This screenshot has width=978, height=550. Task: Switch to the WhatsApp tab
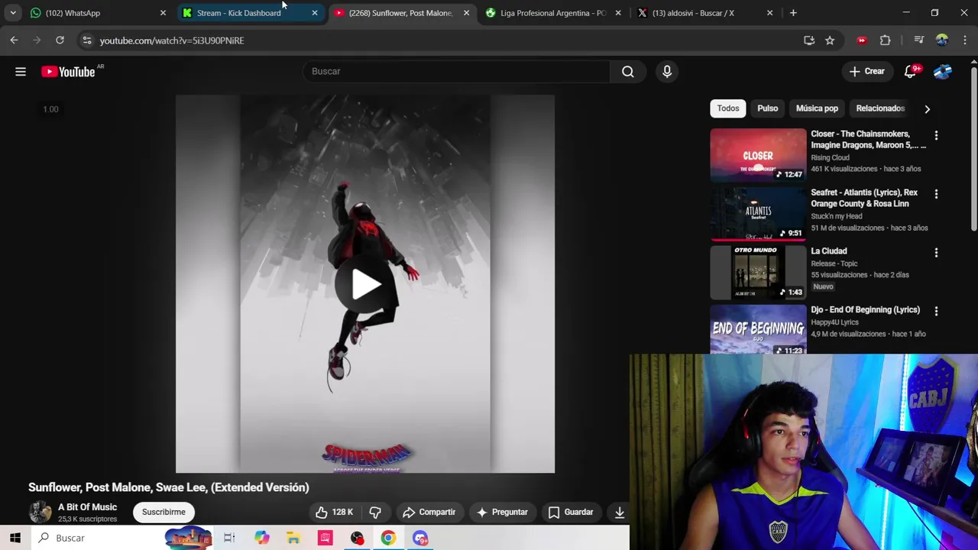(98, 13)
